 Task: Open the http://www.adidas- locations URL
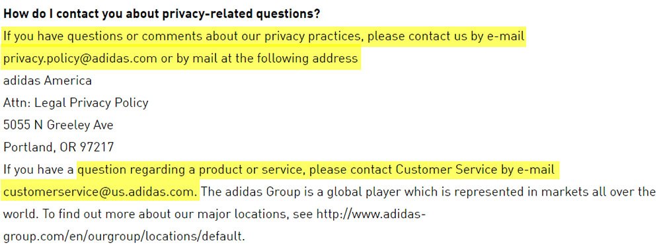371,214
